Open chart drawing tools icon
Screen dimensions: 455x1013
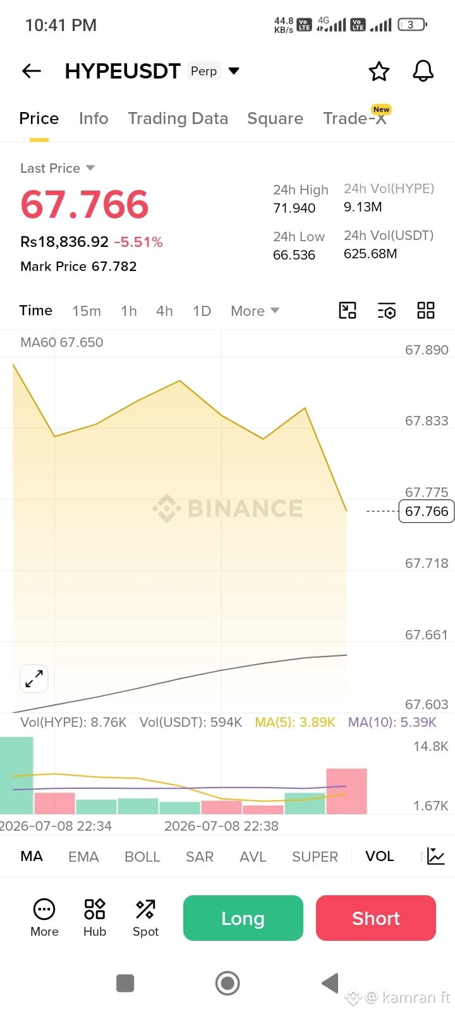click(348, 310)
